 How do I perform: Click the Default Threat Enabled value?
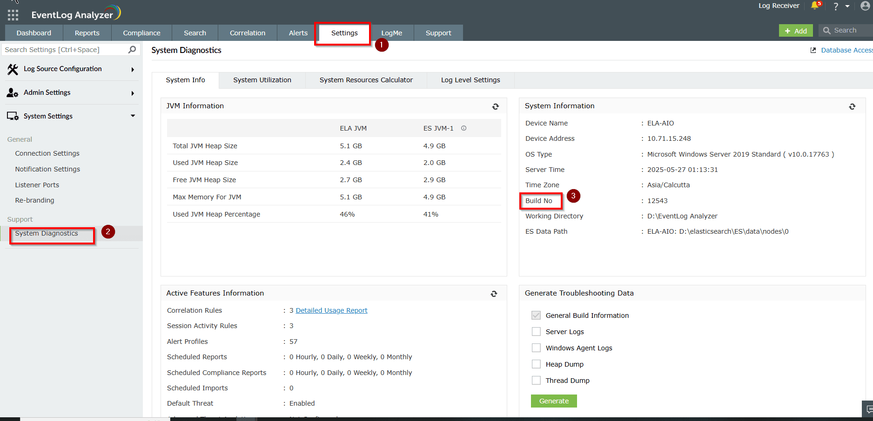click(302, 403)
